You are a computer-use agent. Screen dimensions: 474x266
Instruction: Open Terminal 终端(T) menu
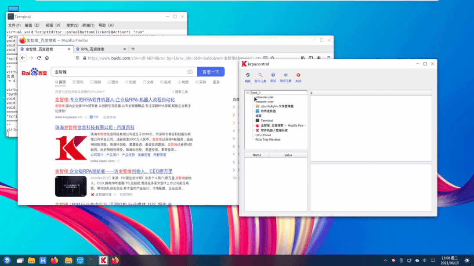point(88,25)
